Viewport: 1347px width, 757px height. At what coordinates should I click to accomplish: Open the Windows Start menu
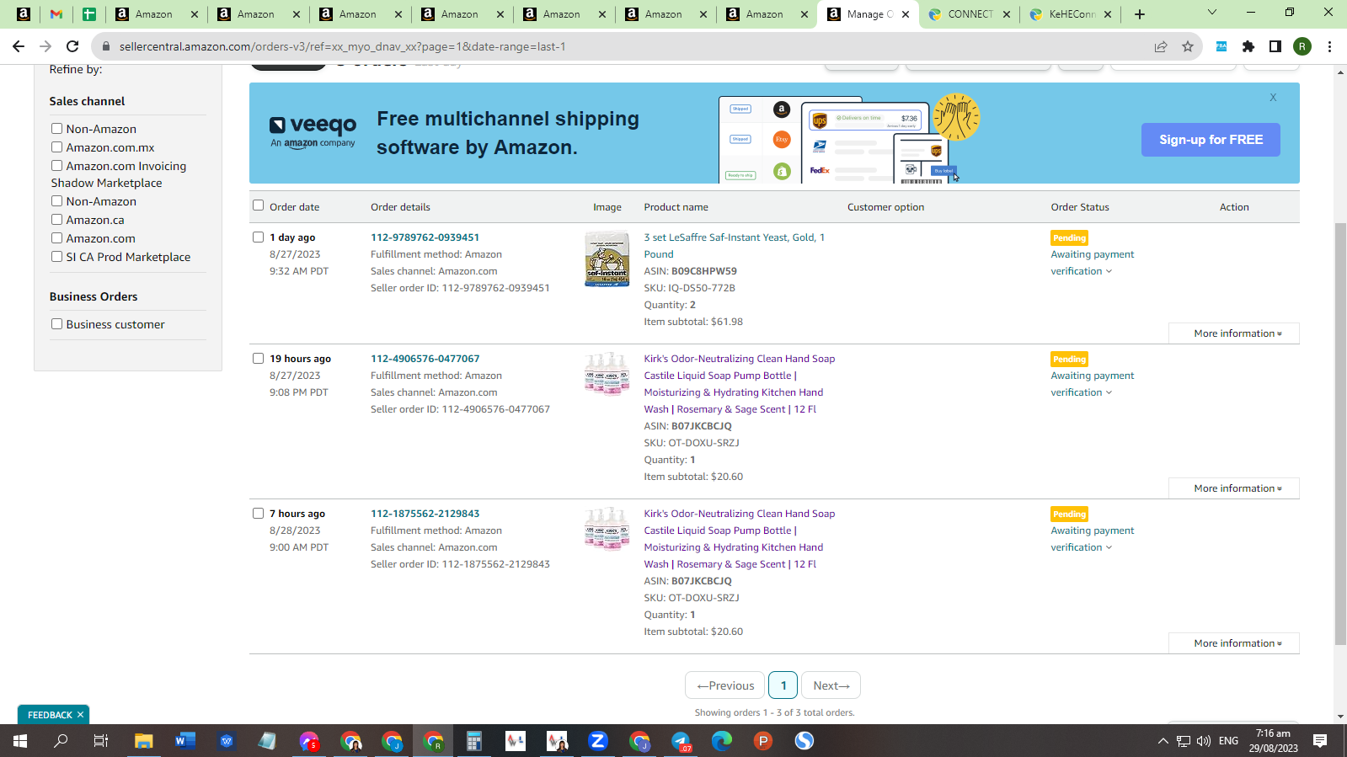tap(19, 741)
